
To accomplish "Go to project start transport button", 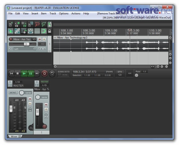I will coord(11,73).
